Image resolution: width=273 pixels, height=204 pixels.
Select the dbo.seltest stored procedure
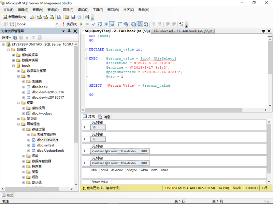(46, 146)
